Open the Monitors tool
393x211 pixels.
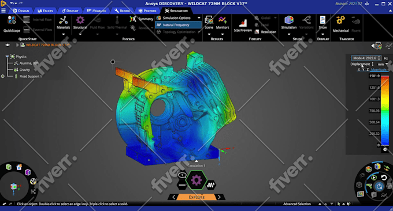[x=223, y=22]
